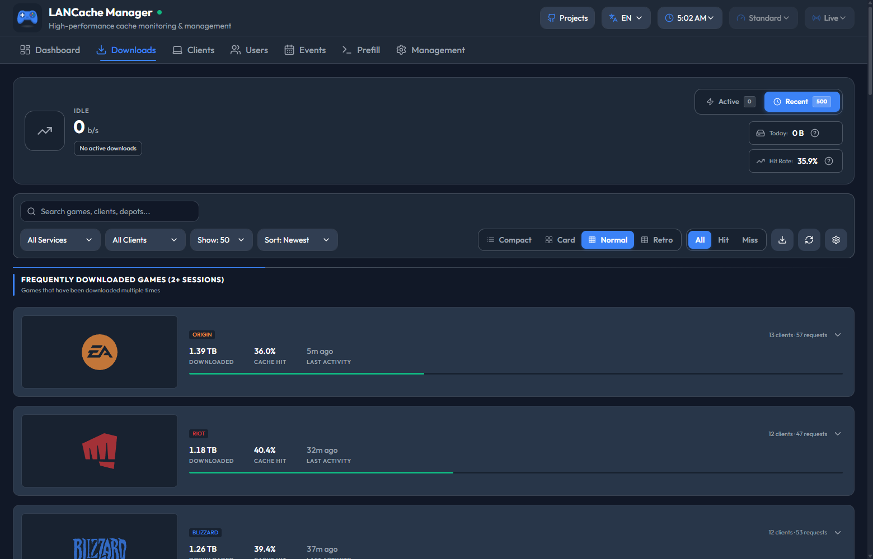Switch to Card view mode
This screenshot has width=873, height=559.
tap(560, 240)
